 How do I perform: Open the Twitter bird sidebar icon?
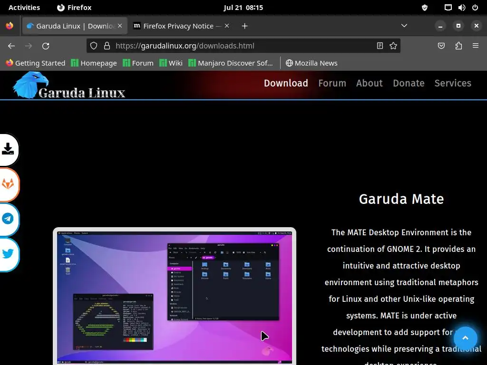click(x=8, y=254)
